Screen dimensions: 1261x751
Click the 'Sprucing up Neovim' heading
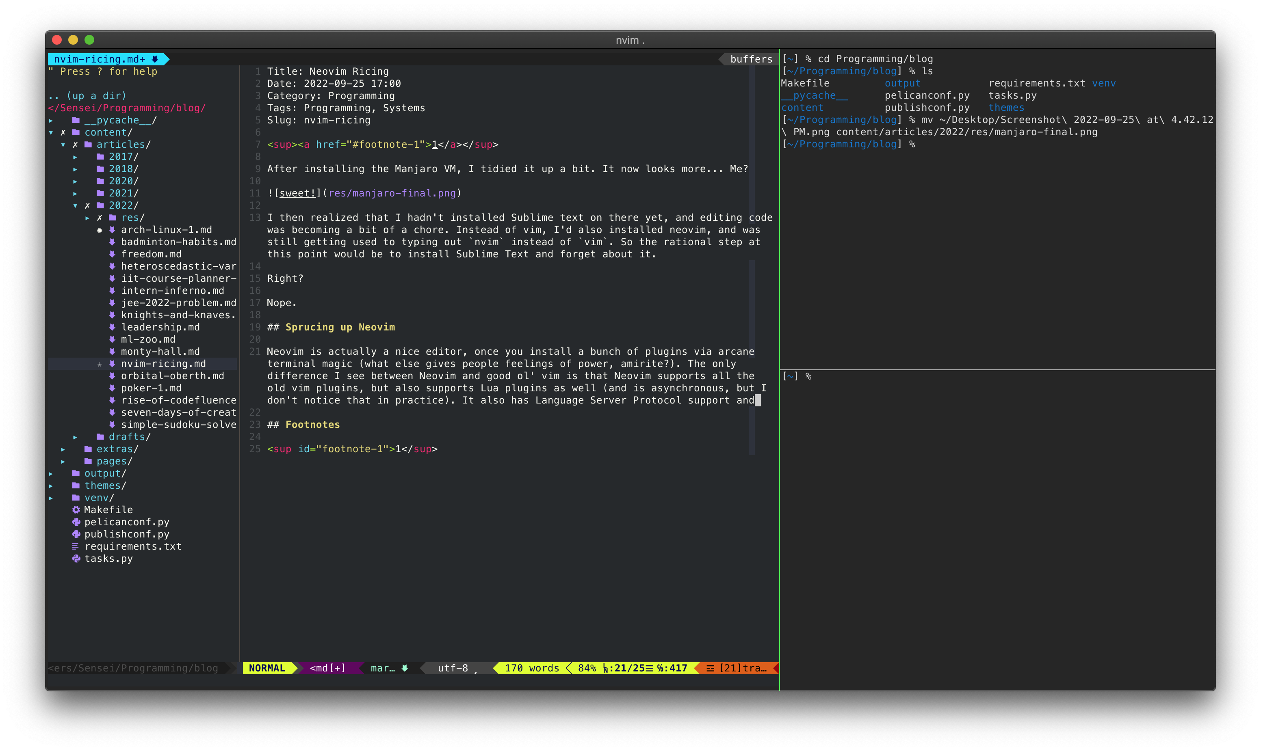tap(340, 327)
